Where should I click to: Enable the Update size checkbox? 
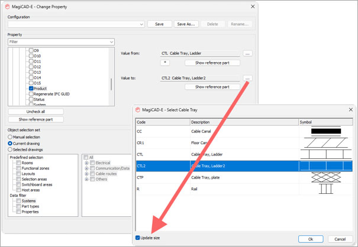pos(137,238)
